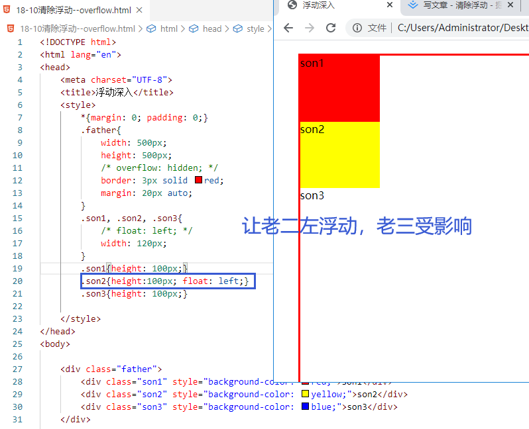Click the closing style tag on line 23
529x429 pixels.
(x=81, y=319)
